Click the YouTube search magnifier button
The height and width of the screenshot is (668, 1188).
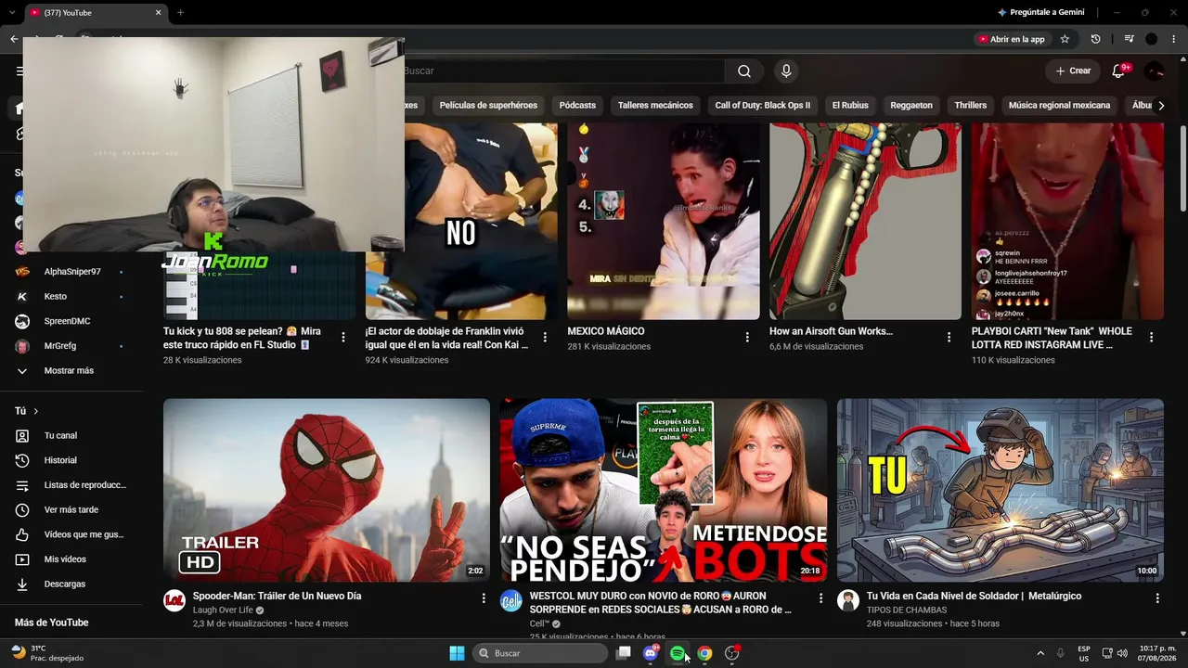[744, 71]
